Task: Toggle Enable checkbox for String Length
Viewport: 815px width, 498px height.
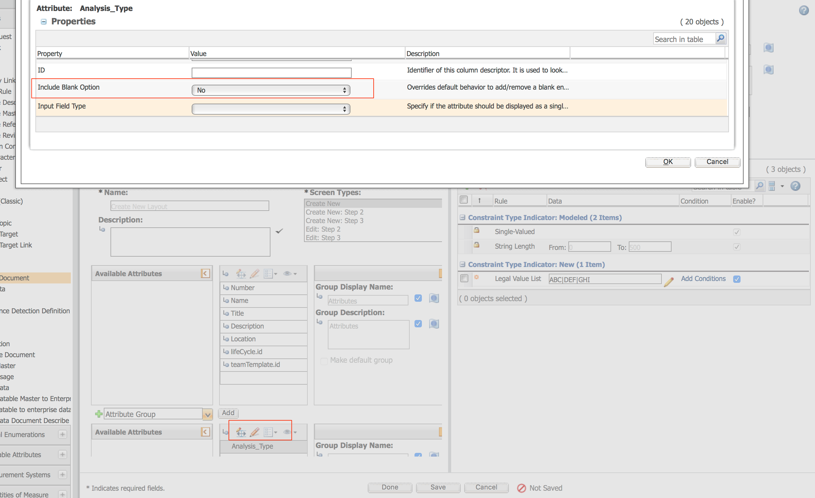Action: click(x=737, y=247)
